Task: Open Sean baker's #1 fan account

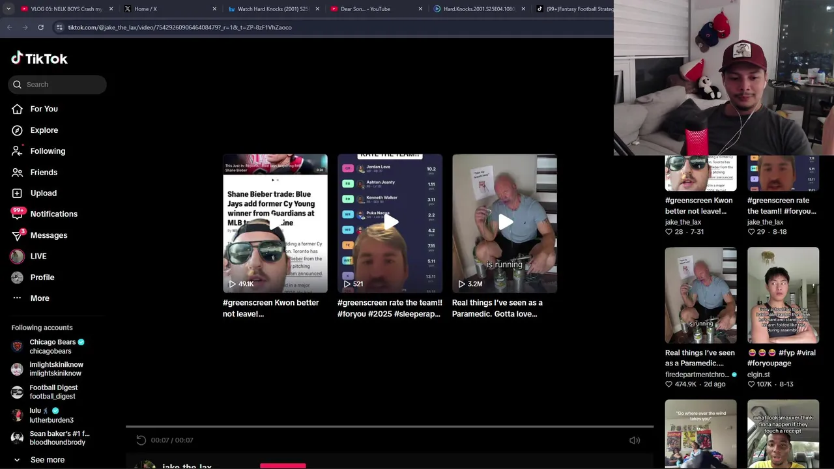Action: point(52,438)
